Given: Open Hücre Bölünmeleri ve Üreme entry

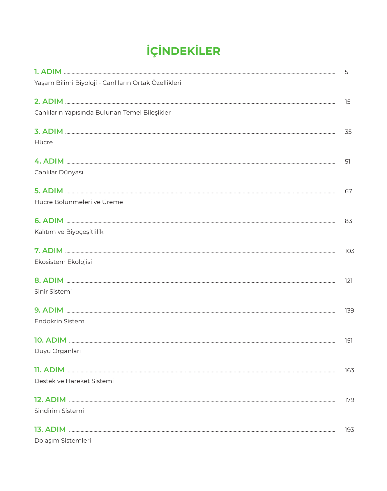Looking at the screenshot, I should [x=78, y=202].
